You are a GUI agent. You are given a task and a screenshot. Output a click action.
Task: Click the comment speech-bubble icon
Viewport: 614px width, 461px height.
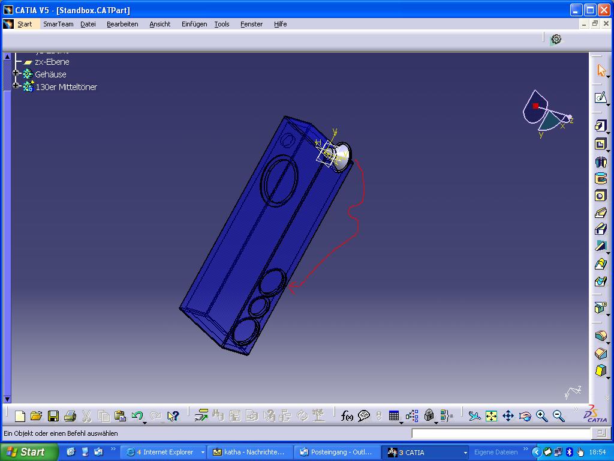[364, 416]
